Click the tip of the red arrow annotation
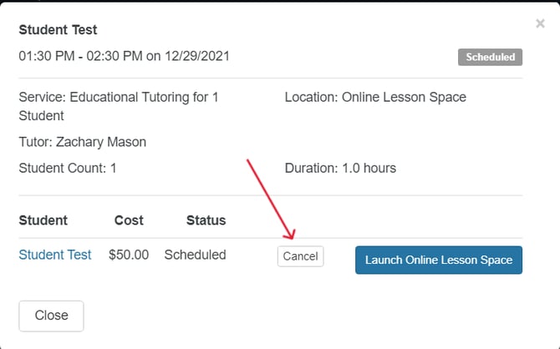Screen dimensions: 560x349 293,240
